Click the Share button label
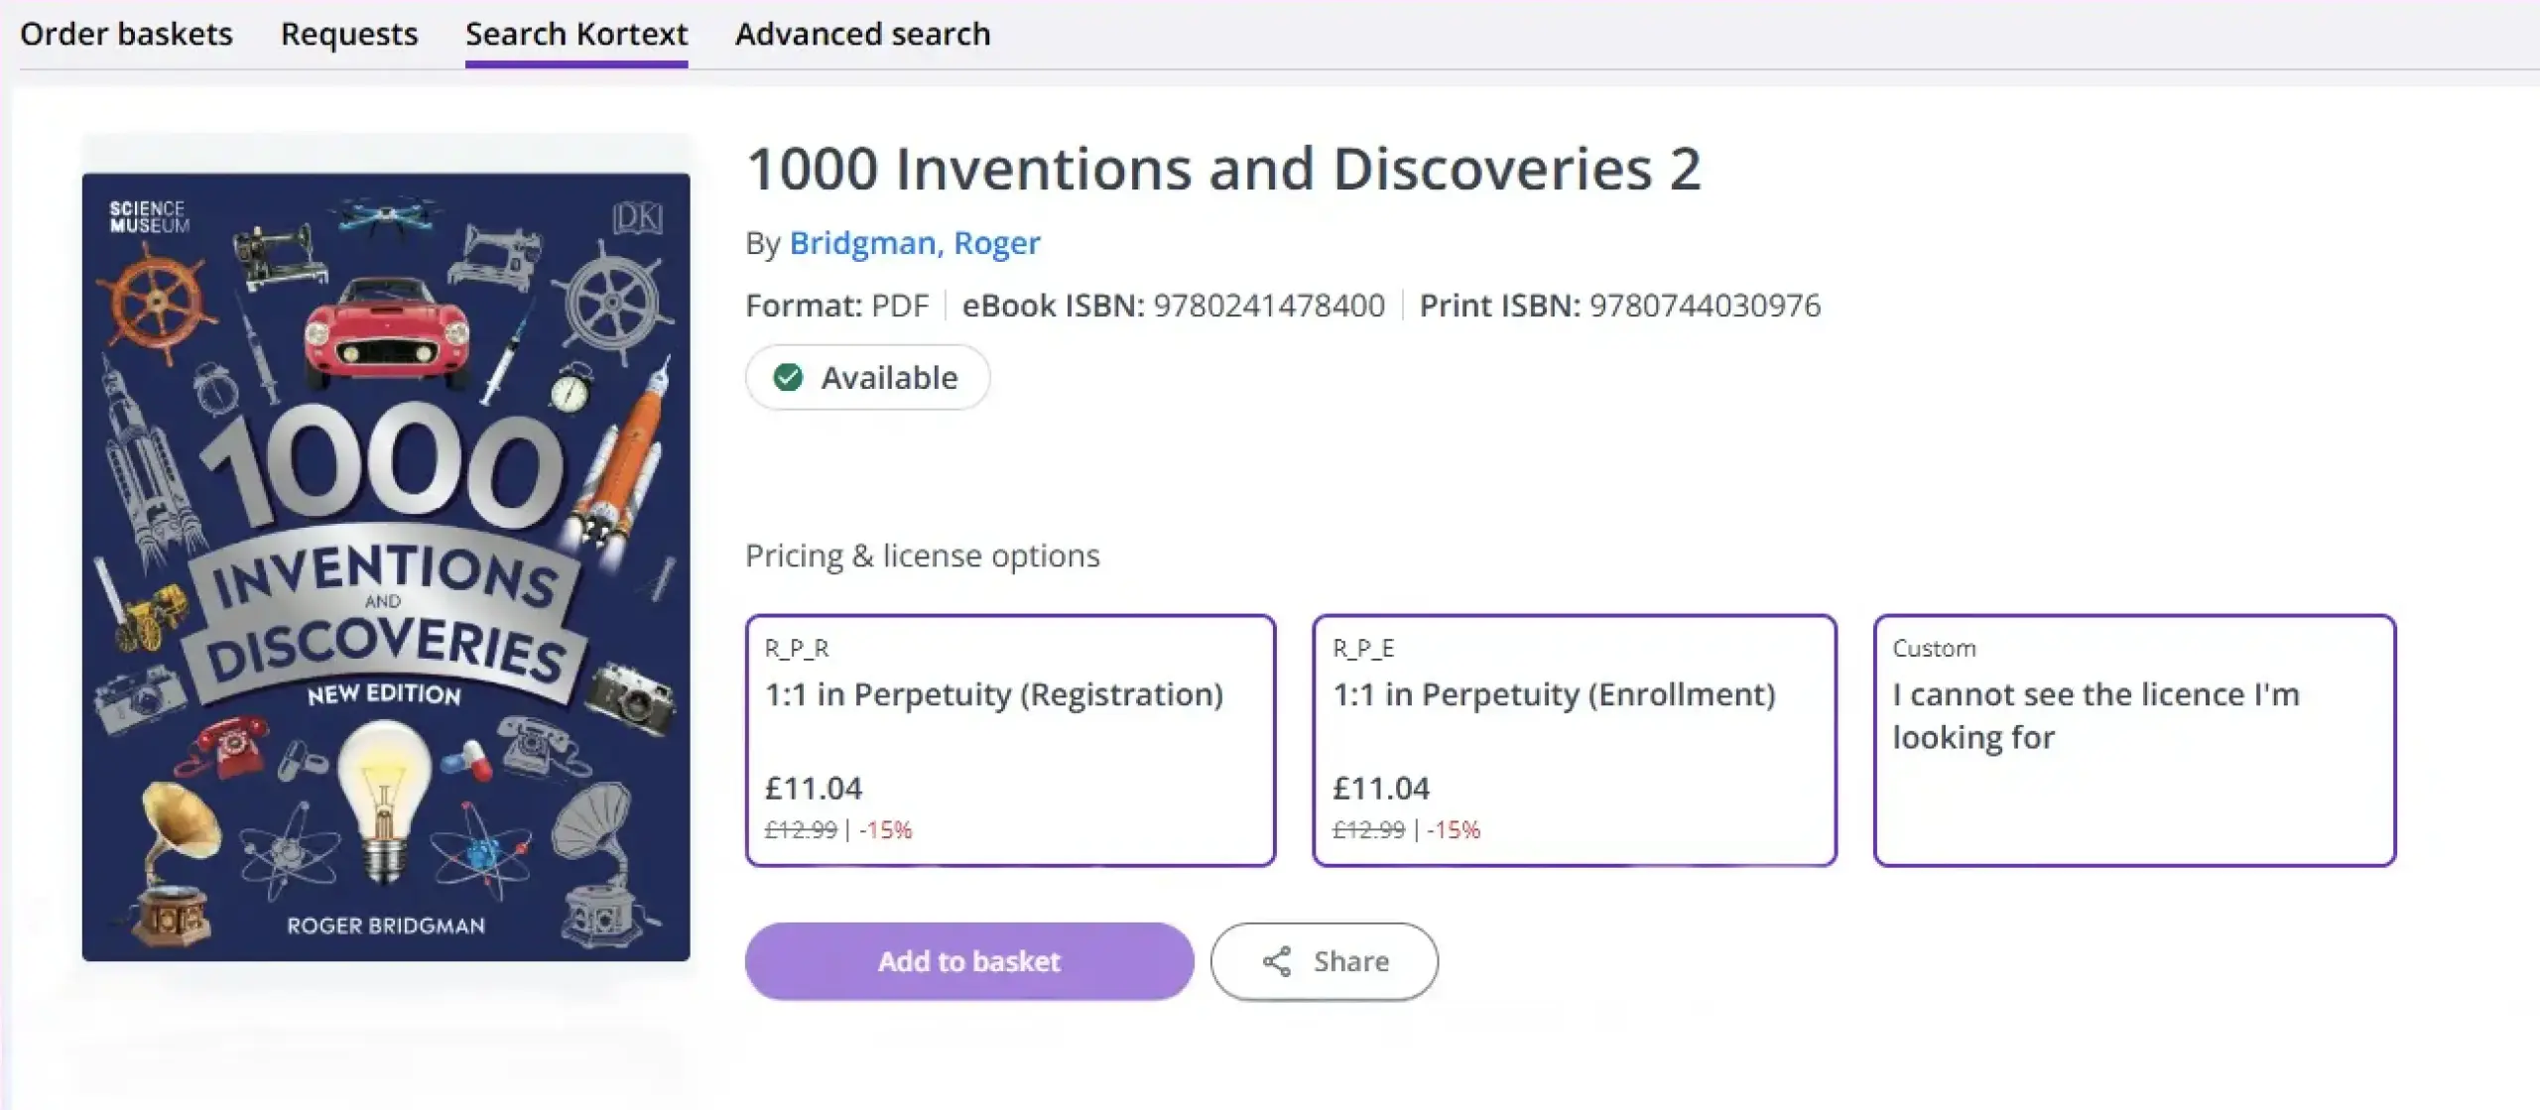The width and height of the screenshot is (2540, 1110). coord(1350,961)
